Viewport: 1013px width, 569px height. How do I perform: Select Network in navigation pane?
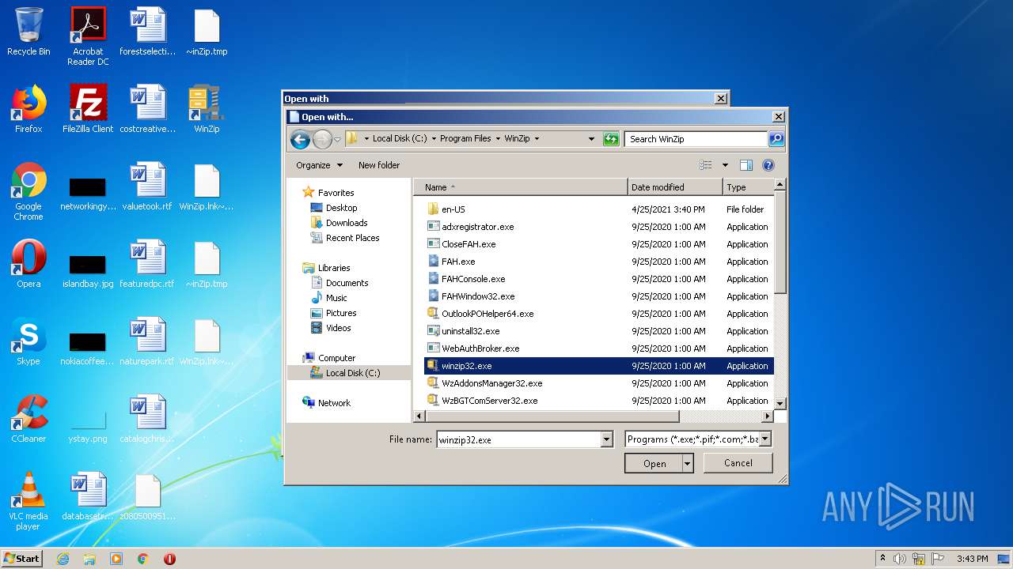pyautogui.click(x=334, y=403)
